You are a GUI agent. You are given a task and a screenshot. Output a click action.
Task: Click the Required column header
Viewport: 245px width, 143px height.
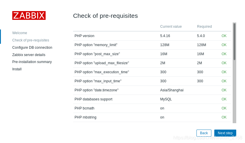pos(204,27)
